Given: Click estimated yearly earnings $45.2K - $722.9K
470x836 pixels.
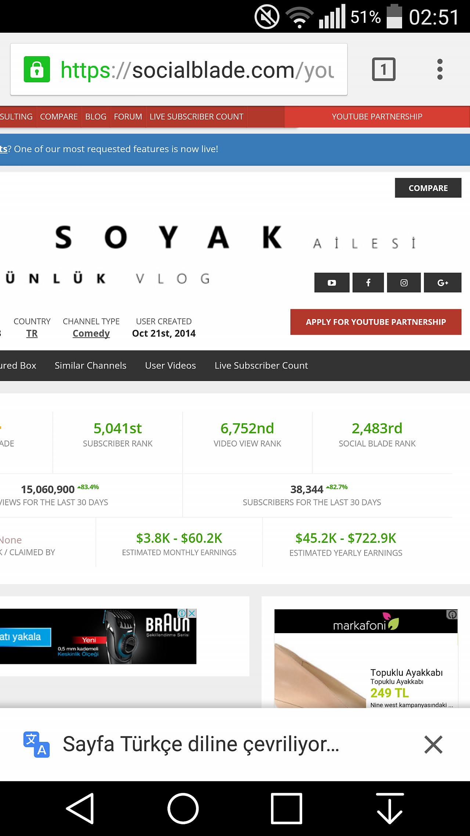Looking at the screenshot, I should pos(346,538).
